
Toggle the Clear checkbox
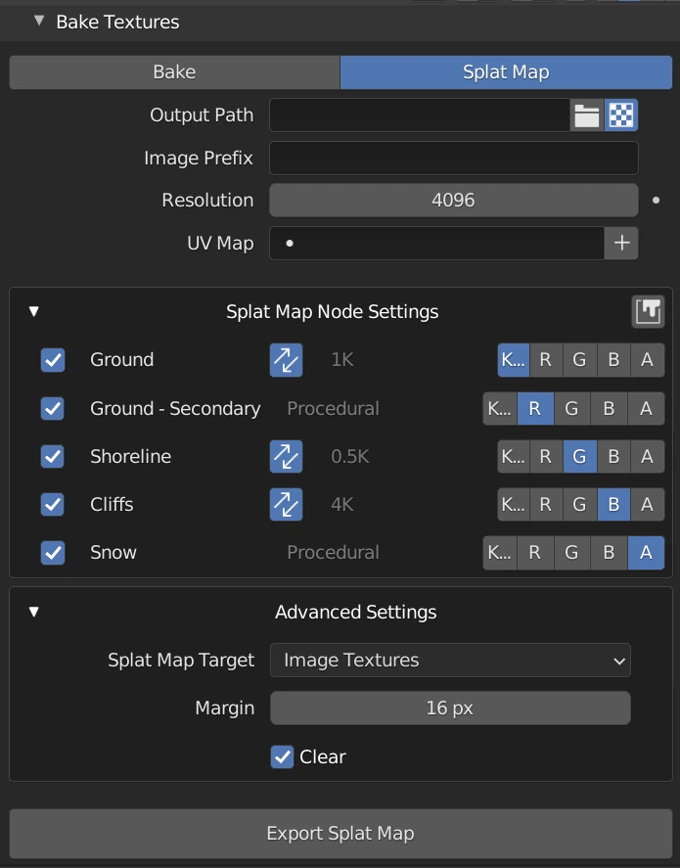283,756
